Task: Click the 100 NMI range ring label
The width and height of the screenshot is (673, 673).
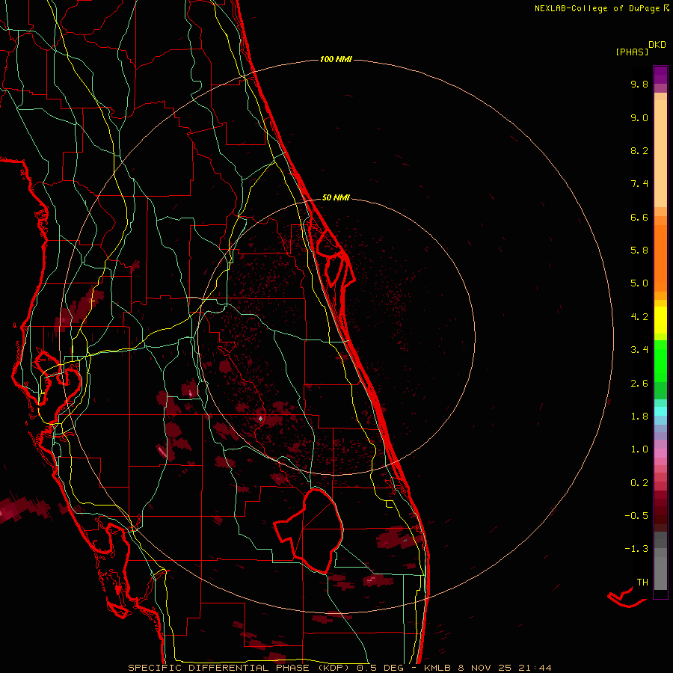Action: tap(336, 59)
